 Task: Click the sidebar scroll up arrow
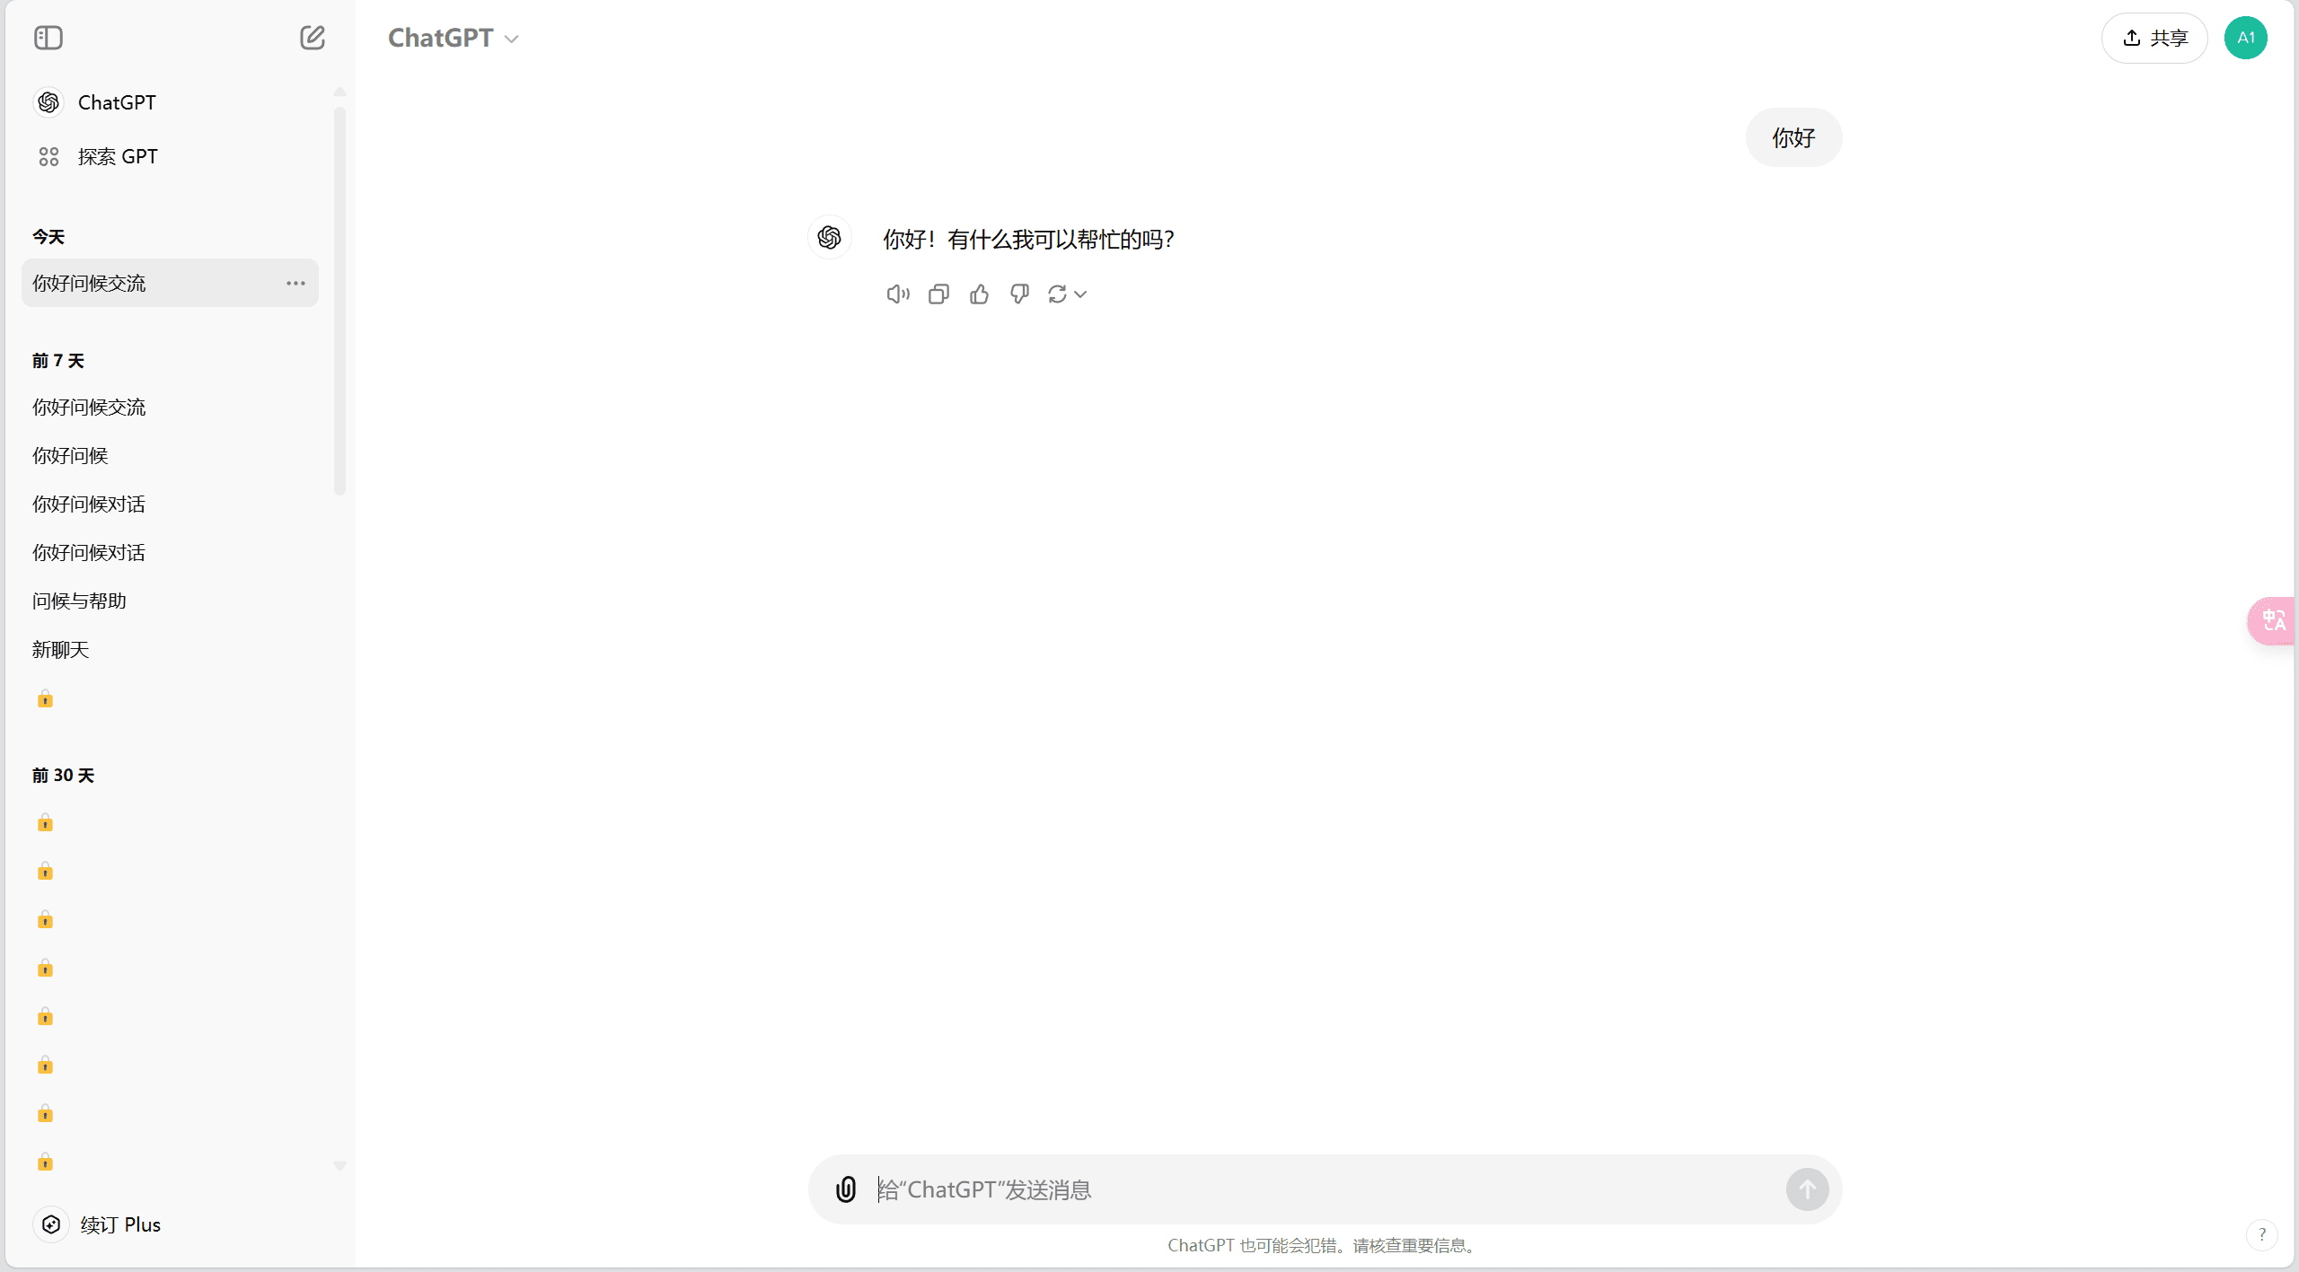(339, 92)
